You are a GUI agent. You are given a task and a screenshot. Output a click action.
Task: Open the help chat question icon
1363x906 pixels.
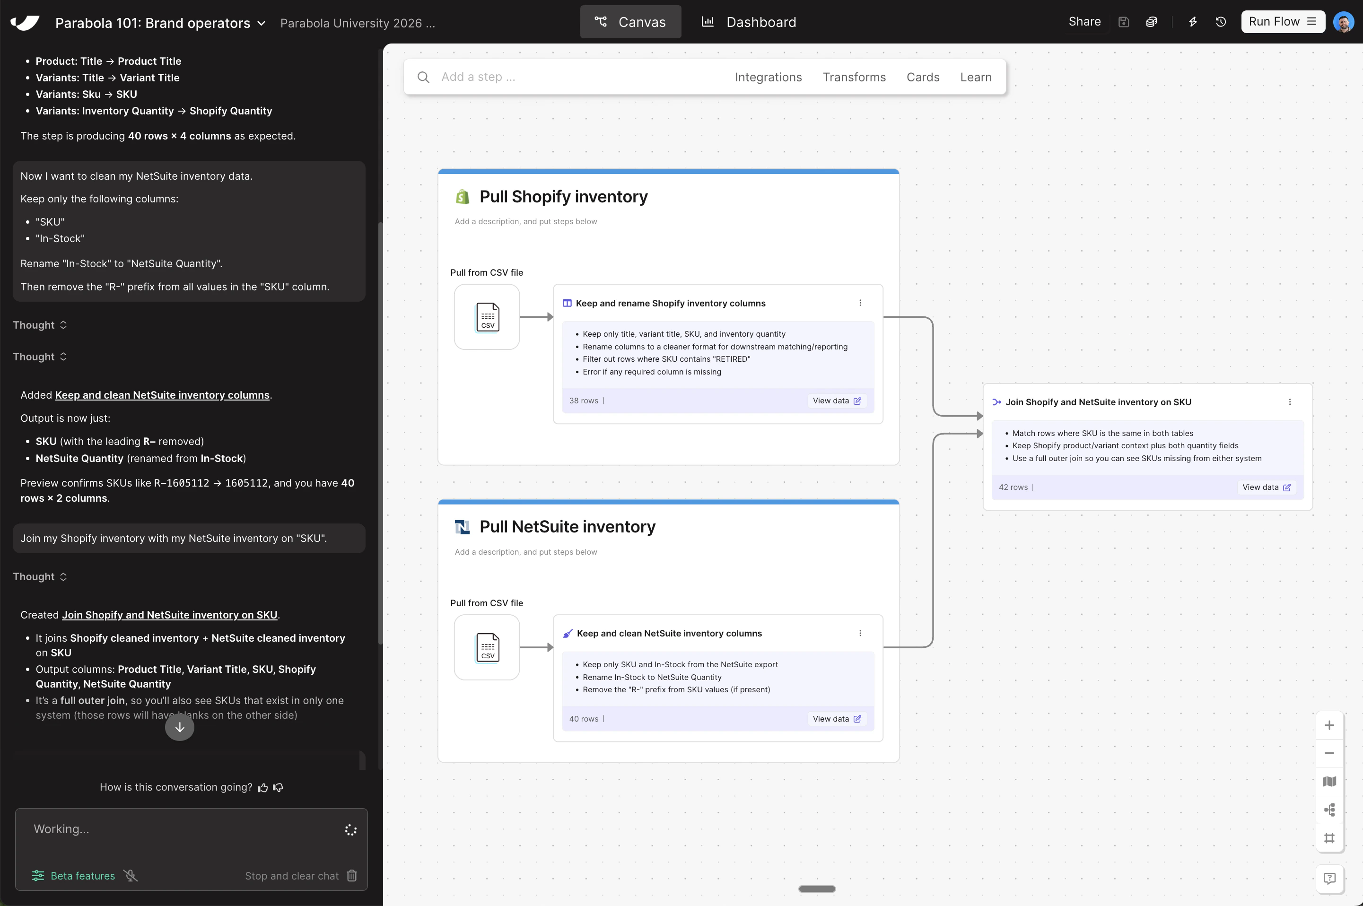[1329, 878]
